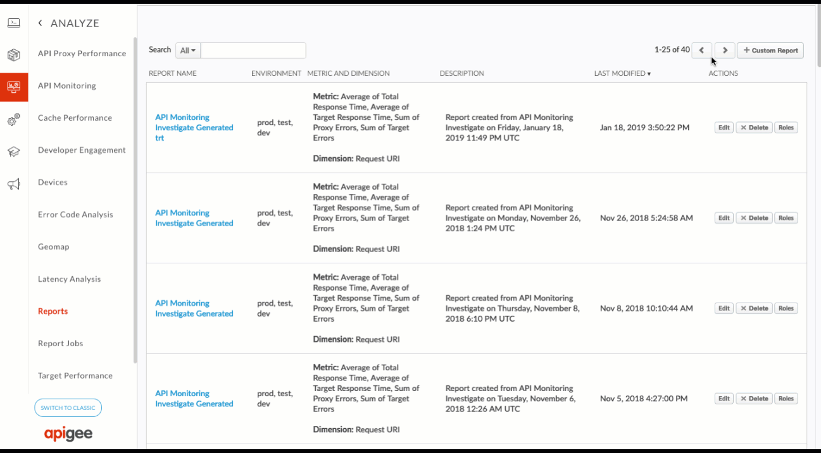Image resolution: width=821 pixels, height=453 pixels.
Task: Open Cache Performance menu item
Action: pyautogui.click(x=75, y=118)
